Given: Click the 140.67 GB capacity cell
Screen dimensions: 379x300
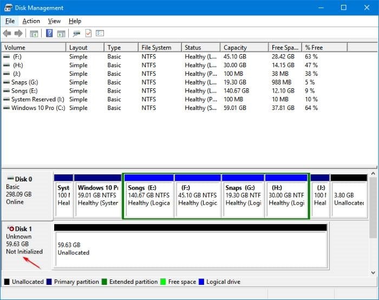Looking at the screenshot, I should pos(236,90).
